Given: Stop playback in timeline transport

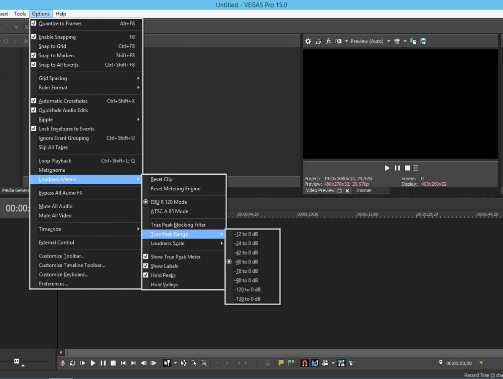Looking at the screenshot, I should click(113, 363).
